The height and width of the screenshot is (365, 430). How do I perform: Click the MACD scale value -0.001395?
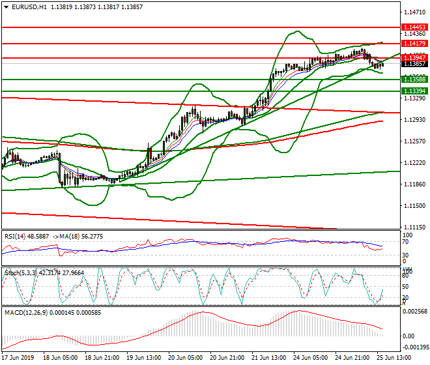pos(415,347)
